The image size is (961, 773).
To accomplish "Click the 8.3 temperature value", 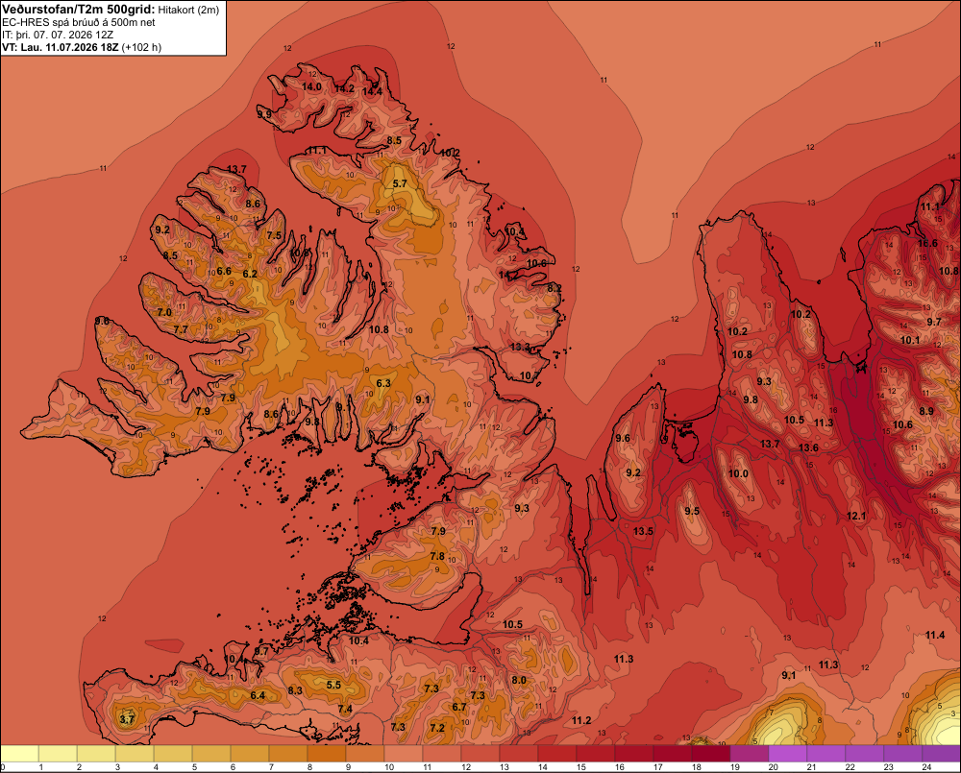I will pyautogui.click(x=295, y=690).
